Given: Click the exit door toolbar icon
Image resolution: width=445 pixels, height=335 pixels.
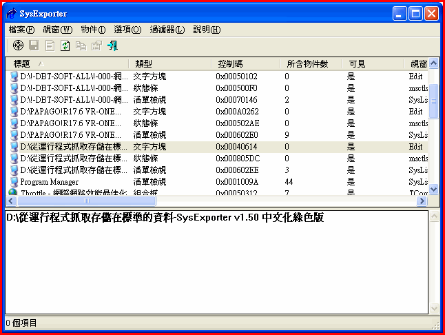Looking at the screenshot, I should (x=112, y=45).
